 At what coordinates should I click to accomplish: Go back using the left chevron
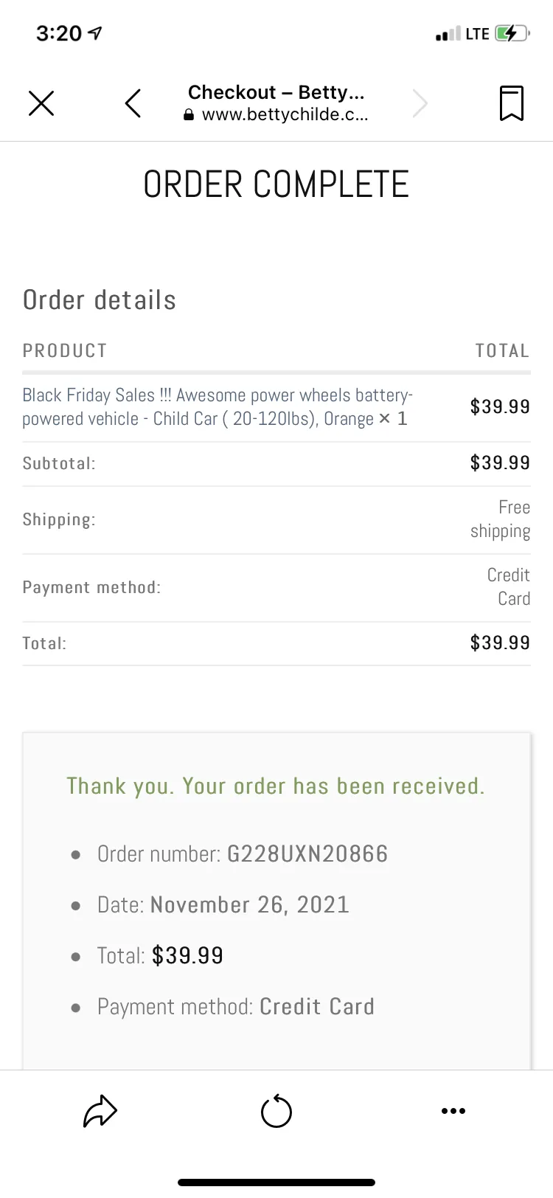coord(133,103)
